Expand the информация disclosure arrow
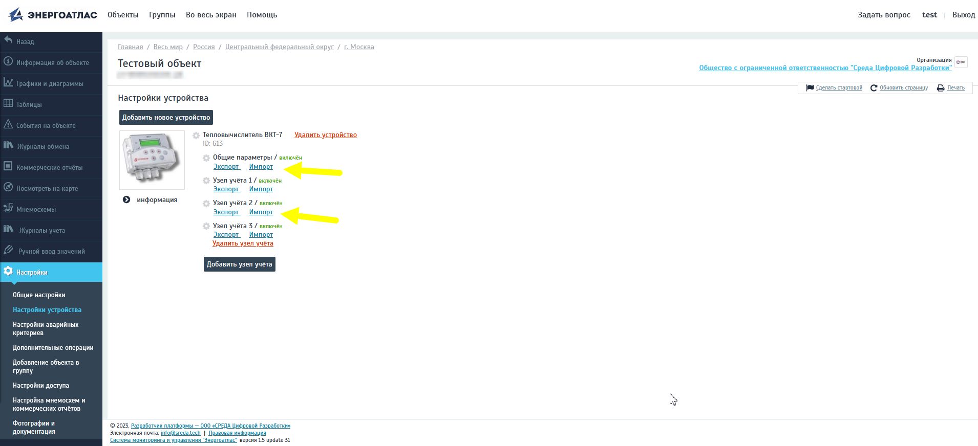The image size is (978, 446). pyautogui.click(x=126, y=200)
